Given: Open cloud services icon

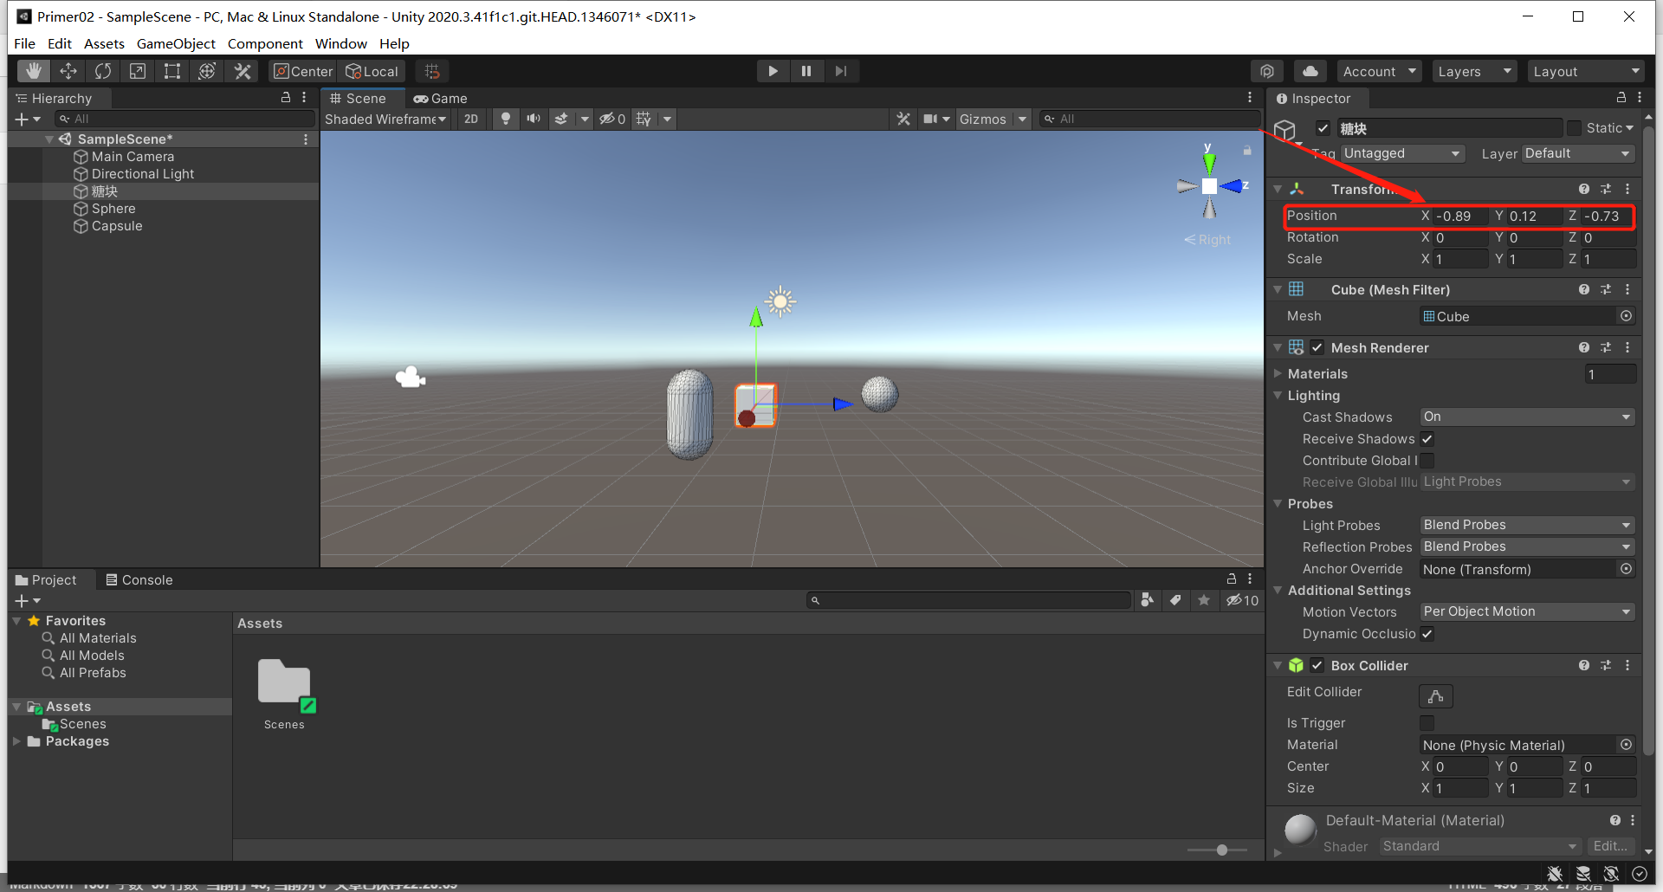Looking at the screenshot, I should 1310,71.
